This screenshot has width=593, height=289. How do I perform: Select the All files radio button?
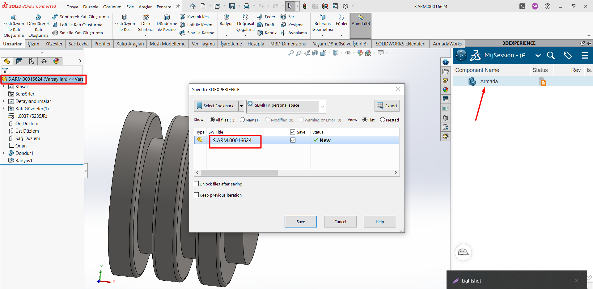pyautogui.click(x=212, y=120)
